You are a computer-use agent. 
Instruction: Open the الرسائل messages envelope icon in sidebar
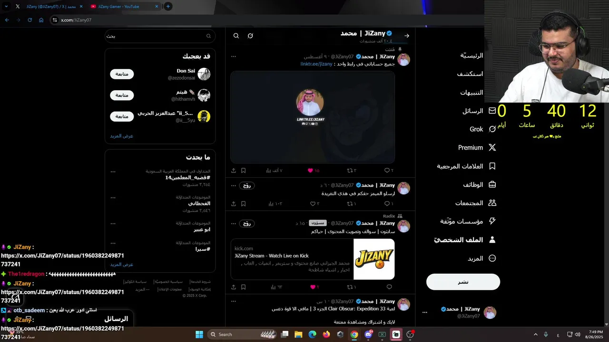[492, 111]
